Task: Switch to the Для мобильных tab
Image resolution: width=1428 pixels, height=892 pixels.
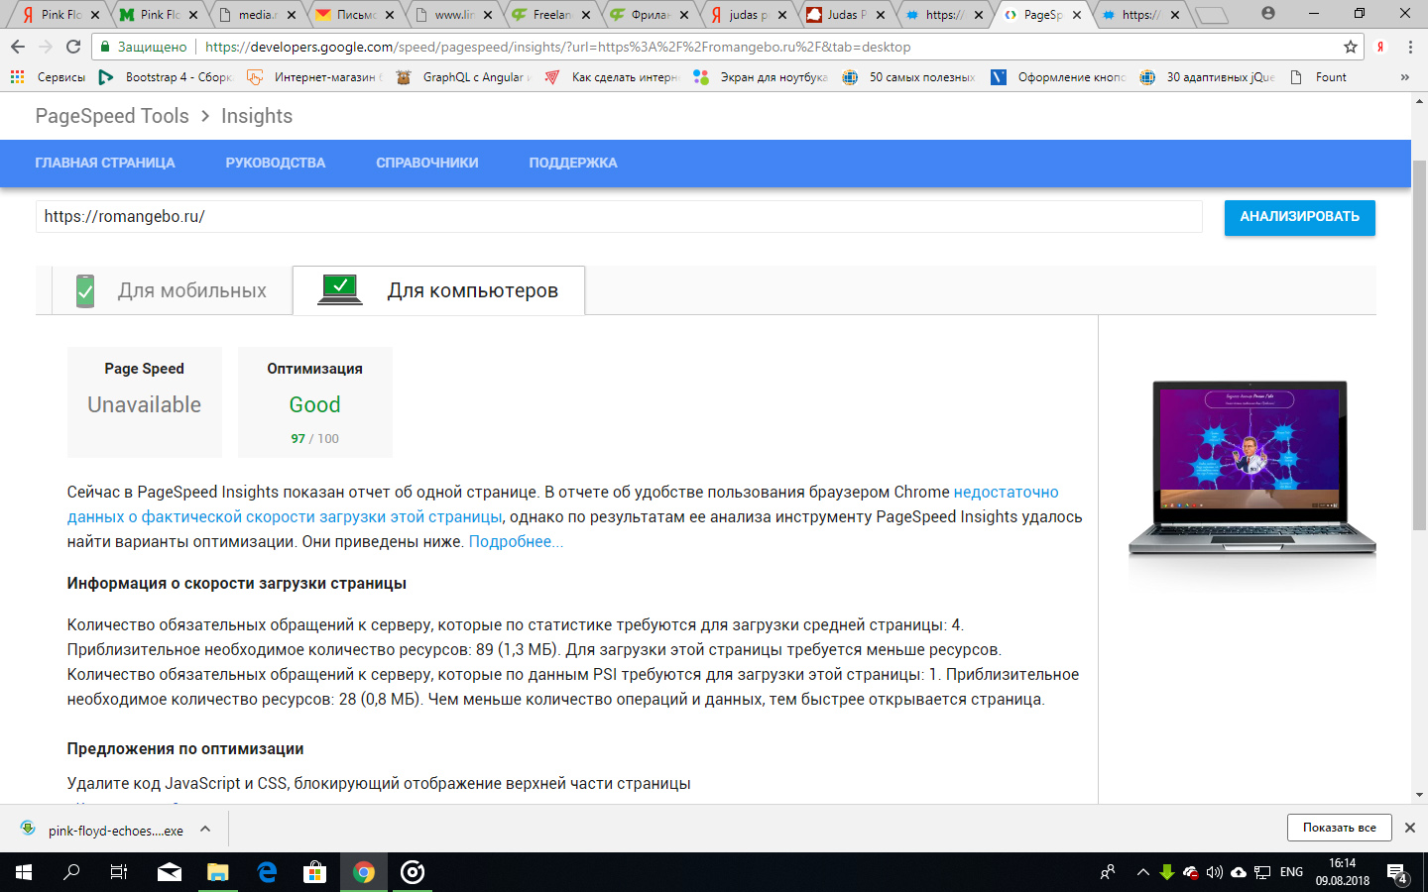Action: pyautogui.click(x=173, y=290)
